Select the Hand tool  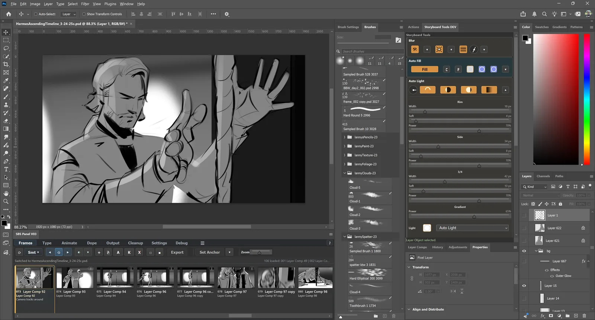tap(6, 193)
